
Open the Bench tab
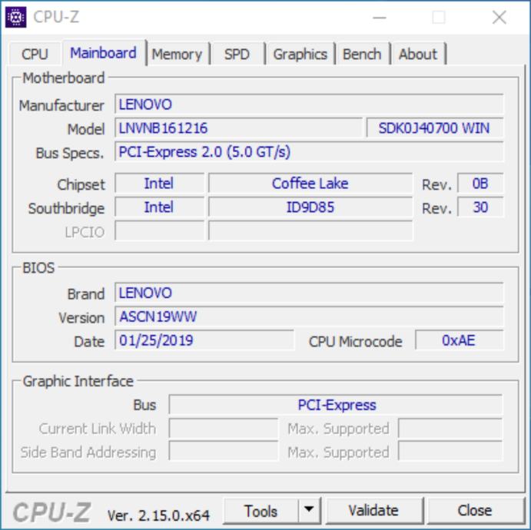(362, 54)
